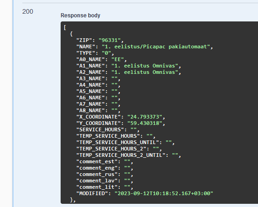The width and height of the screenshot is (258, 207).
Task: Click the A3_NAME key
Action: (91, 79)
